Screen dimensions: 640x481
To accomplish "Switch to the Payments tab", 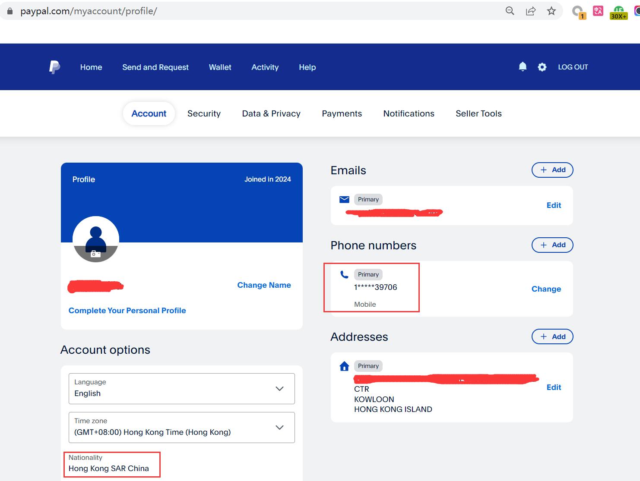I will pyautogui.click(x=342, y=113).
